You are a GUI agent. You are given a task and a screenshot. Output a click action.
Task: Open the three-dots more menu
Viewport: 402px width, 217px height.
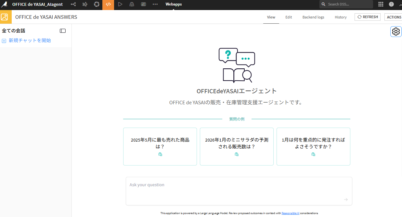click(x=155, y=4)
